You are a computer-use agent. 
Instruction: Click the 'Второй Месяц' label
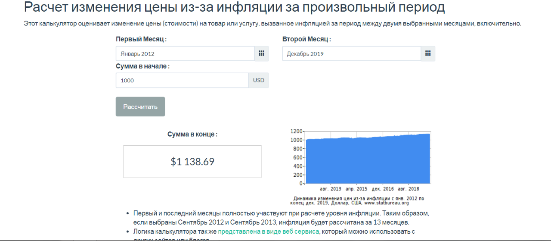306,39
